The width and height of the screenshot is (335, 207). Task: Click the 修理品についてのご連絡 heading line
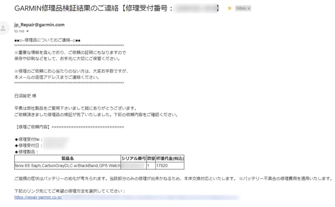[x=47, y=40]
